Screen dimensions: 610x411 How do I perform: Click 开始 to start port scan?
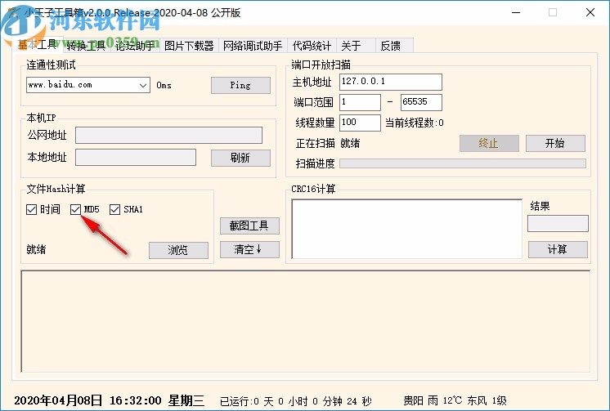tap(555, 144)
